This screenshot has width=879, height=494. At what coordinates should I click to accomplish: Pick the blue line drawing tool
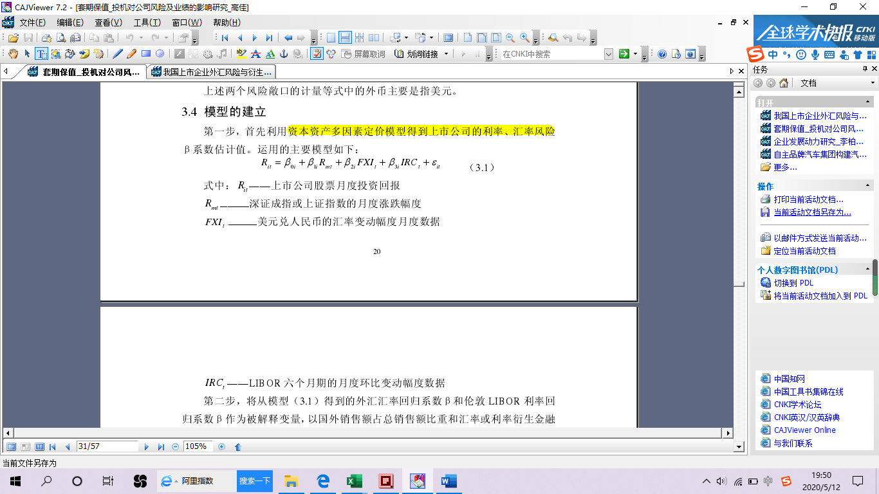click(x=118, y=54)
